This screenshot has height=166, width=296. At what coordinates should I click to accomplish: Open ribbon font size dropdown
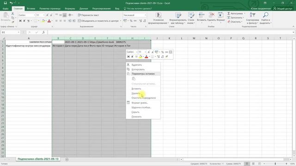point(44,15)
